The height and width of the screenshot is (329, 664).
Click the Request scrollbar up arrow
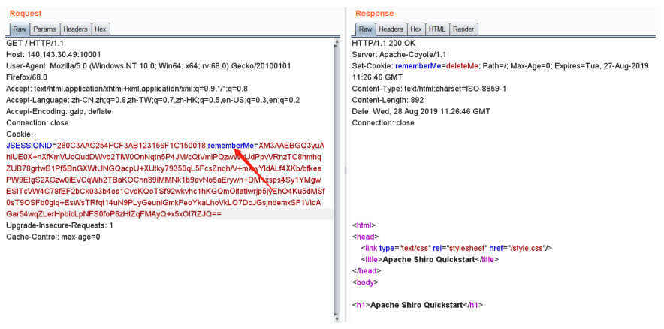(x=337, y=41)
